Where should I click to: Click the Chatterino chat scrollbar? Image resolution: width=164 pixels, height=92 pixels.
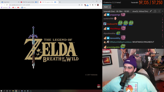[162, 31]
